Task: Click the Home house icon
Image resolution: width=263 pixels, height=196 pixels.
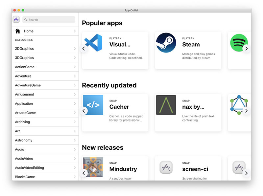Action: (x=18, y=31)
